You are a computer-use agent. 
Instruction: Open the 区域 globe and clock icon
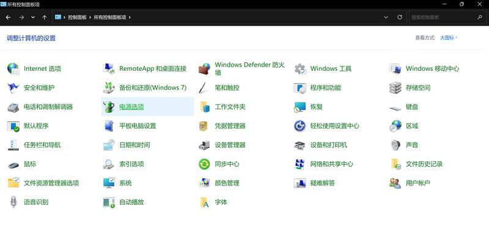pyautogui.click(x=395, y=126)
